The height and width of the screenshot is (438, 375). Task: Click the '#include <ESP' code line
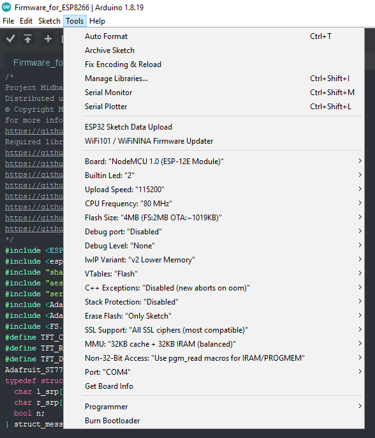pos(34,250)
